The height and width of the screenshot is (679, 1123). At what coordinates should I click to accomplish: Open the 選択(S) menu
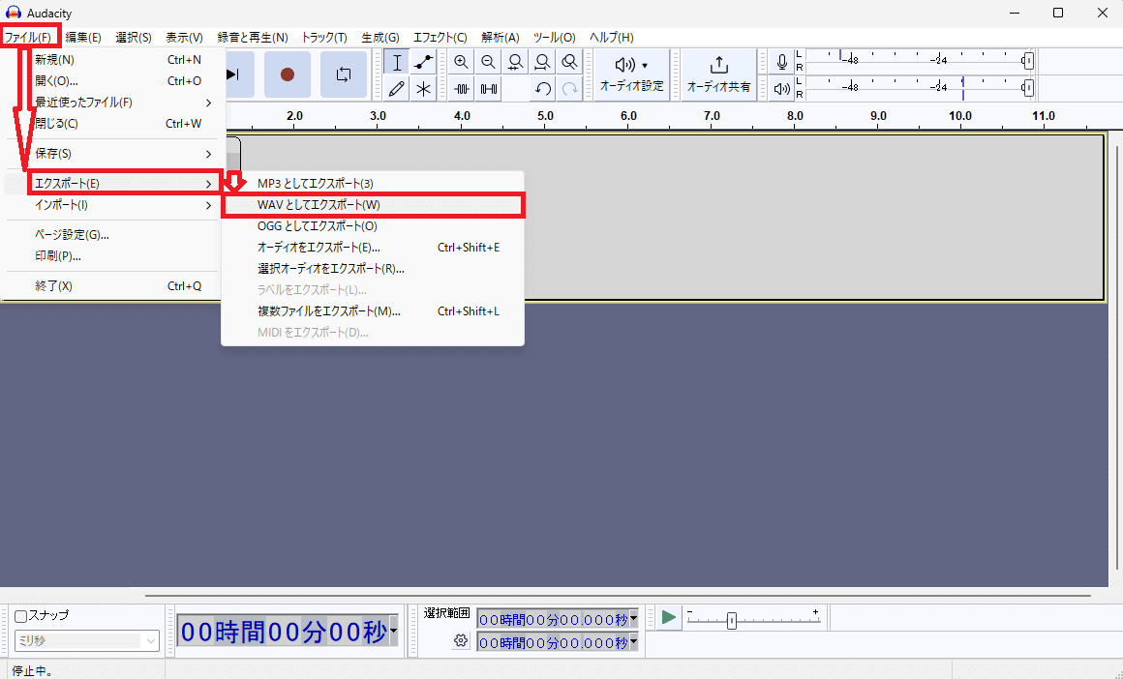(134, 37)
